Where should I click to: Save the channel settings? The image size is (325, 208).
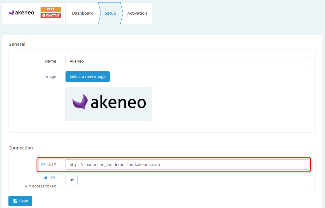tap(20, 201)
